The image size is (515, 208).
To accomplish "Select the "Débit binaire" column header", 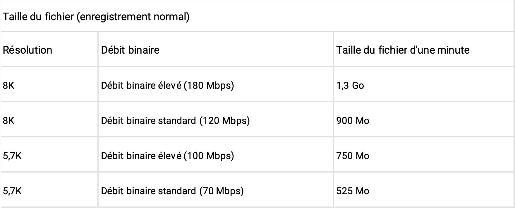I will coord(130,50).
